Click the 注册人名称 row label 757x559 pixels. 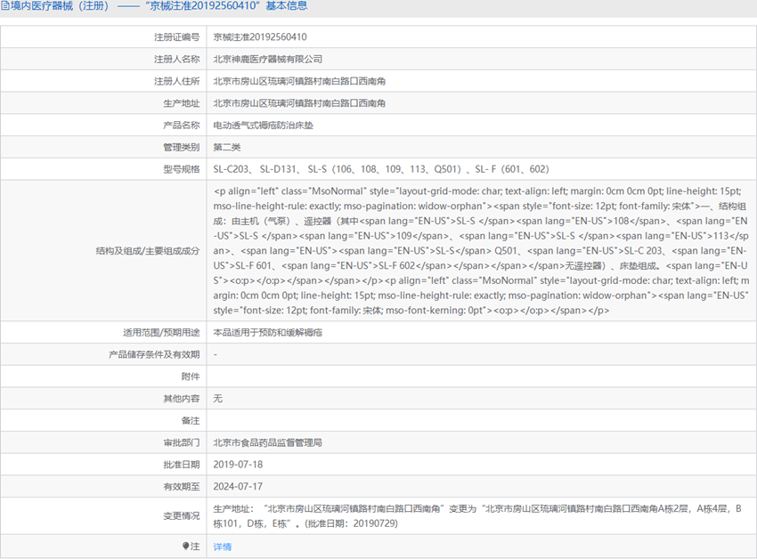(x=176, y=59)
